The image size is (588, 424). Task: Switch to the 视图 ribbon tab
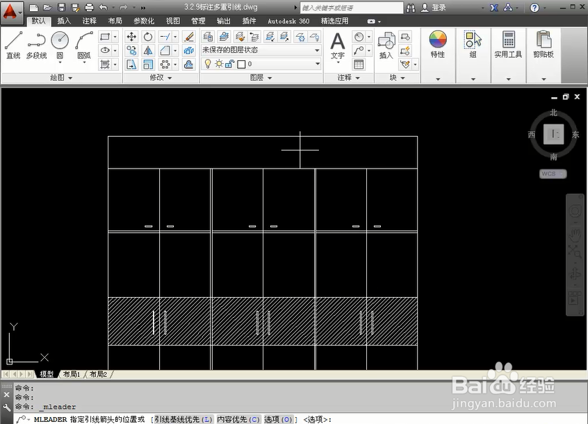click(x=173, y=21)
